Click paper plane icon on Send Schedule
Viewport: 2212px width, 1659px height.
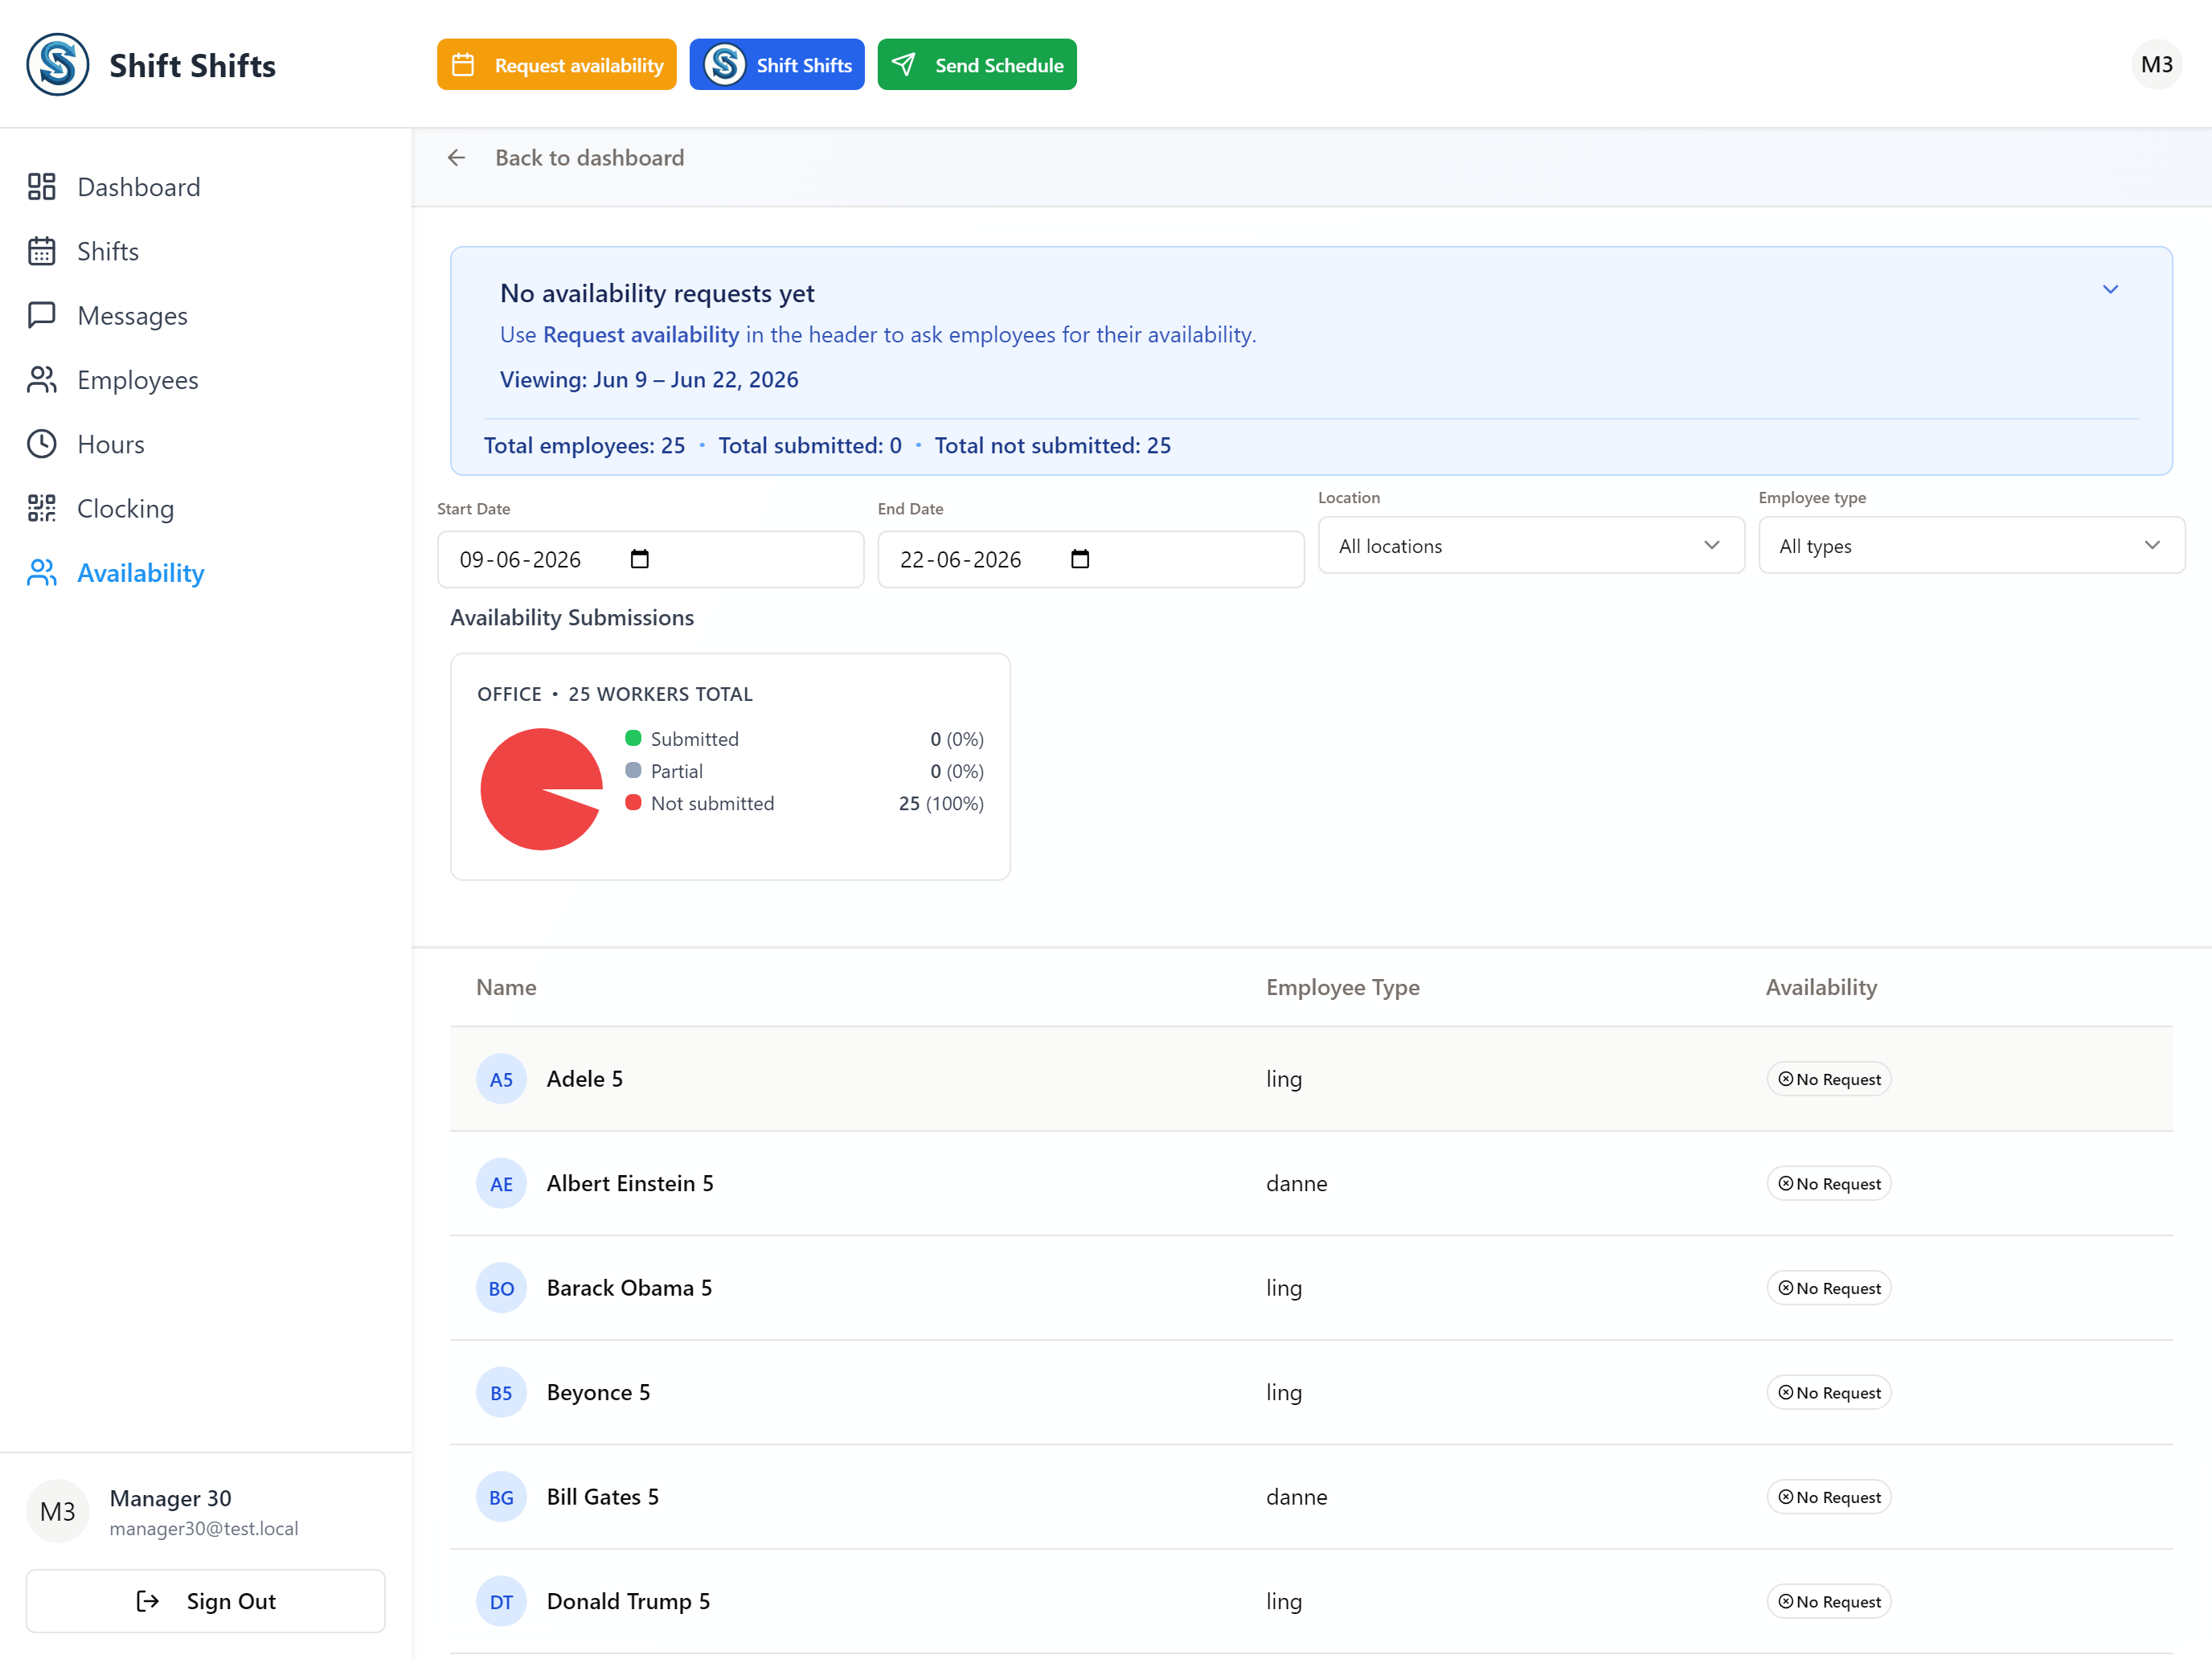[904, 65]
